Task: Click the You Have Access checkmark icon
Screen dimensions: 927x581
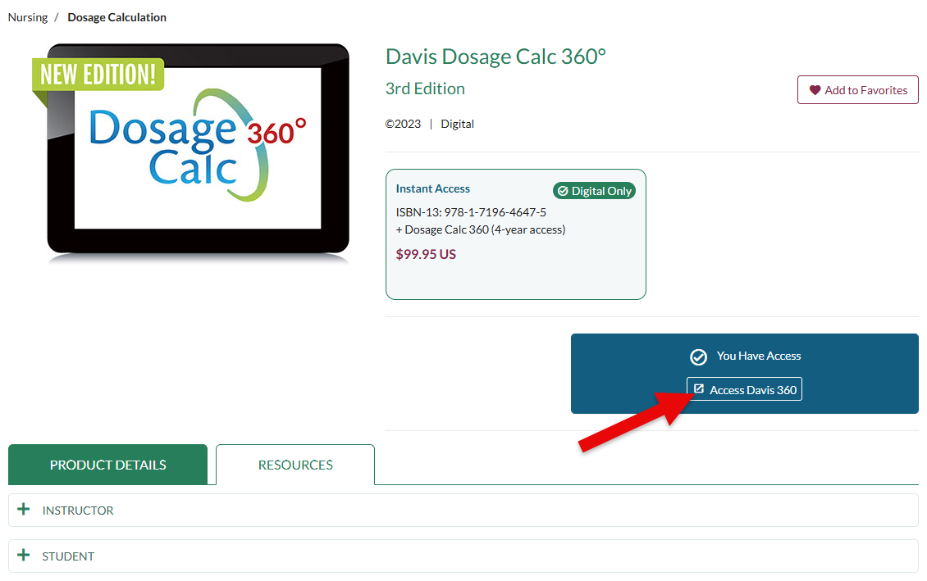Action: [x=698, y=356]
